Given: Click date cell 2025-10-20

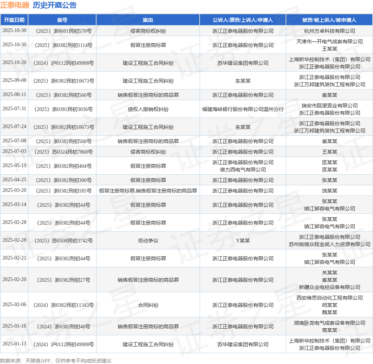Looking at the screenshot, I should (x=14, y=62).
